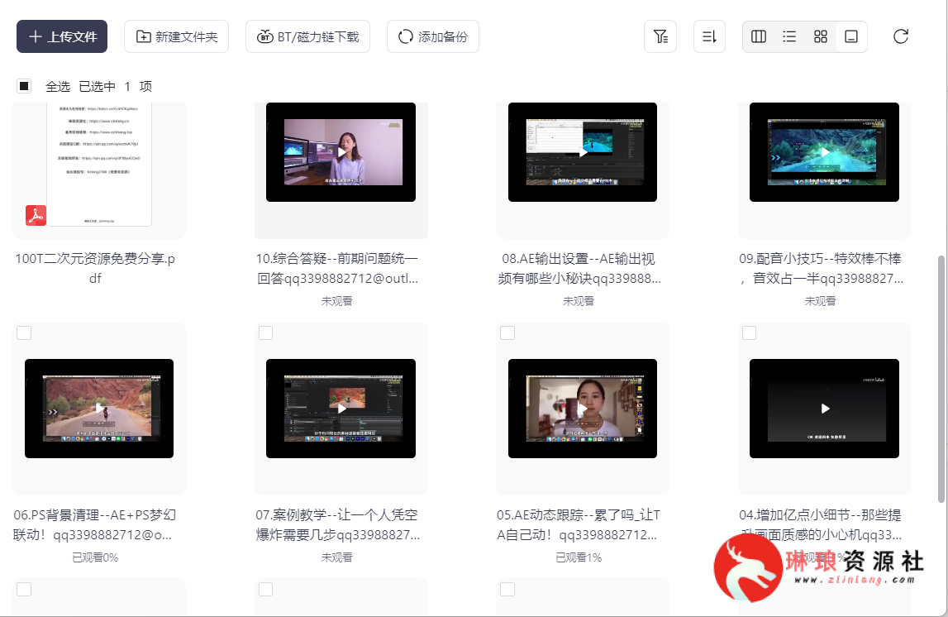Create a folder with 新建文件夹
948x617 pixels.
(177, 36)
